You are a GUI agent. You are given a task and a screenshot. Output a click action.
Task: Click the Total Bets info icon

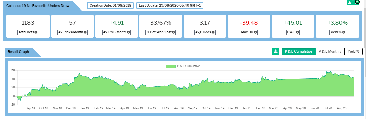36,32
